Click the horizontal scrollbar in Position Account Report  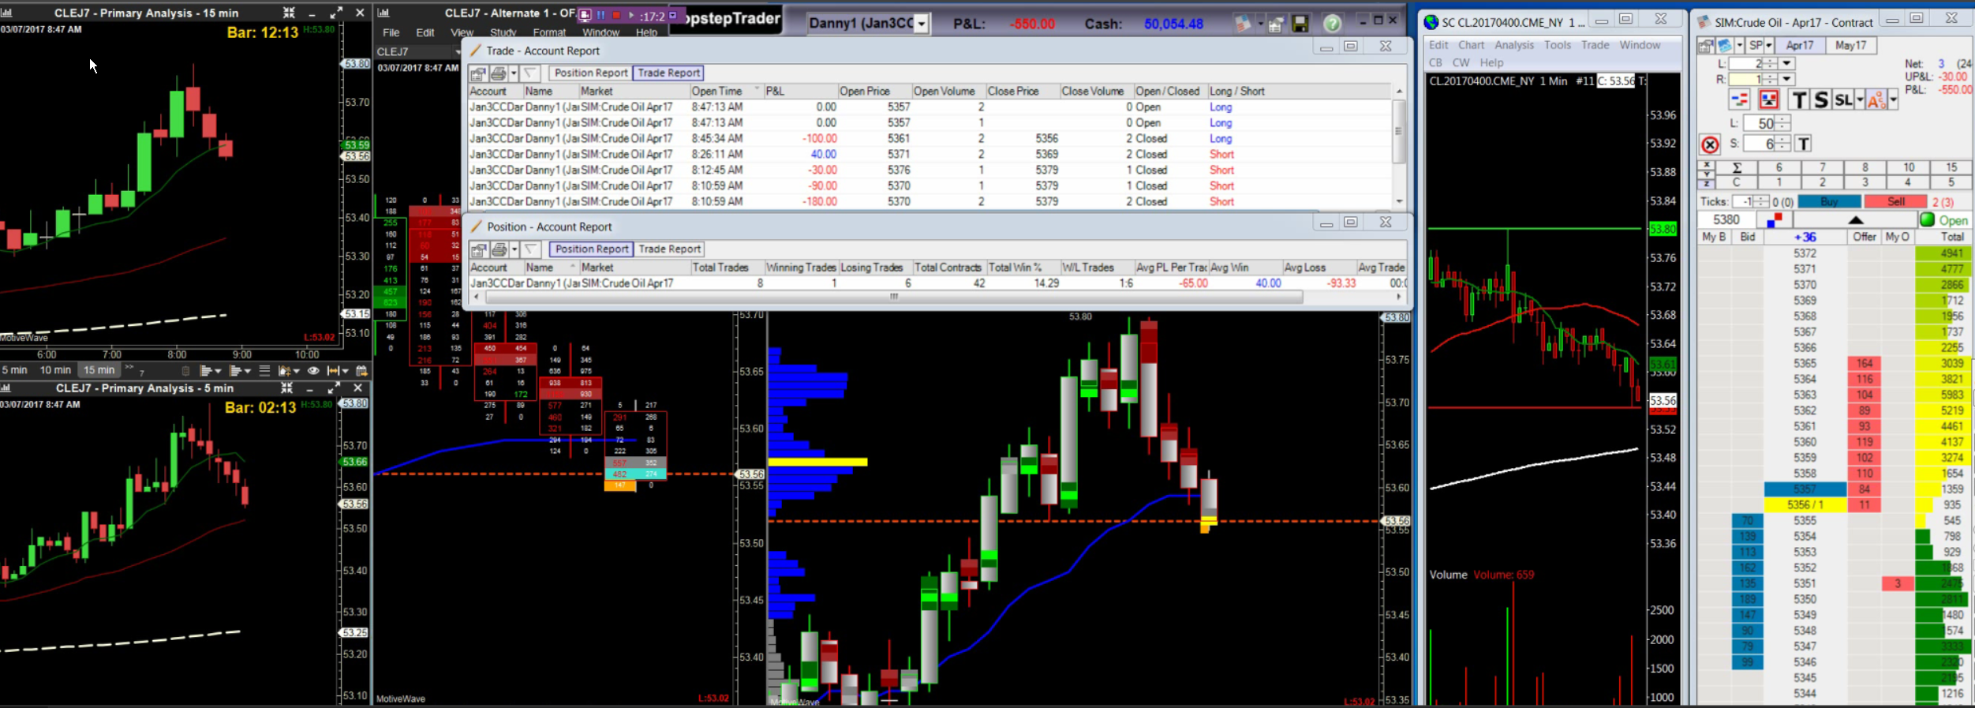tap(894, 297)
